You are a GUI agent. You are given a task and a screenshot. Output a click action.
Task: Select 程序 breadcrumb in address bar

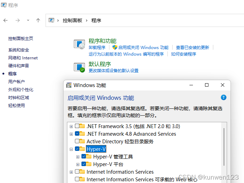coord(96,20)
